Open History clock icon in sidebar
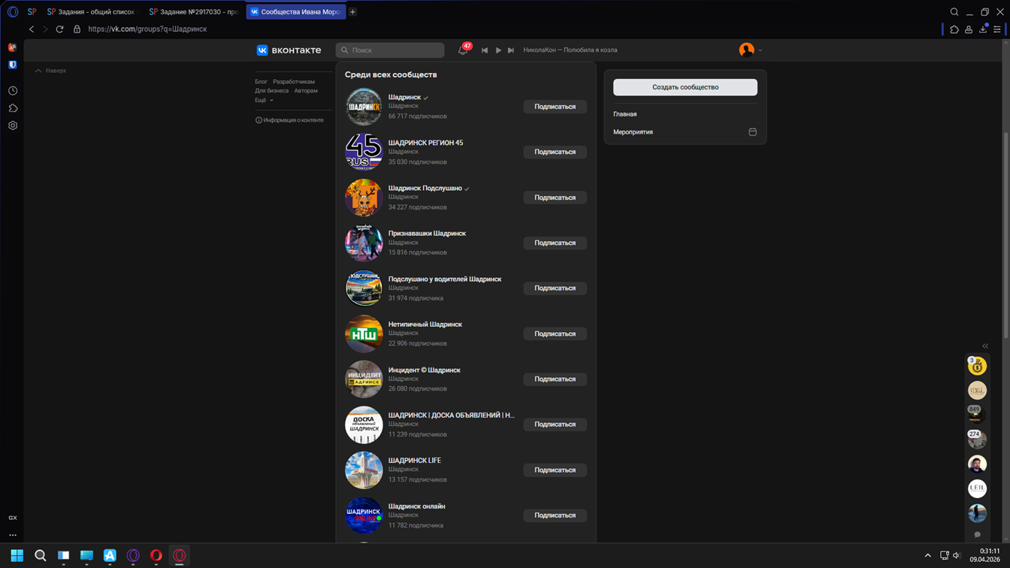The height and width of the screenshot is (568, 1010). pyautogui.click(x=13, y=91)
